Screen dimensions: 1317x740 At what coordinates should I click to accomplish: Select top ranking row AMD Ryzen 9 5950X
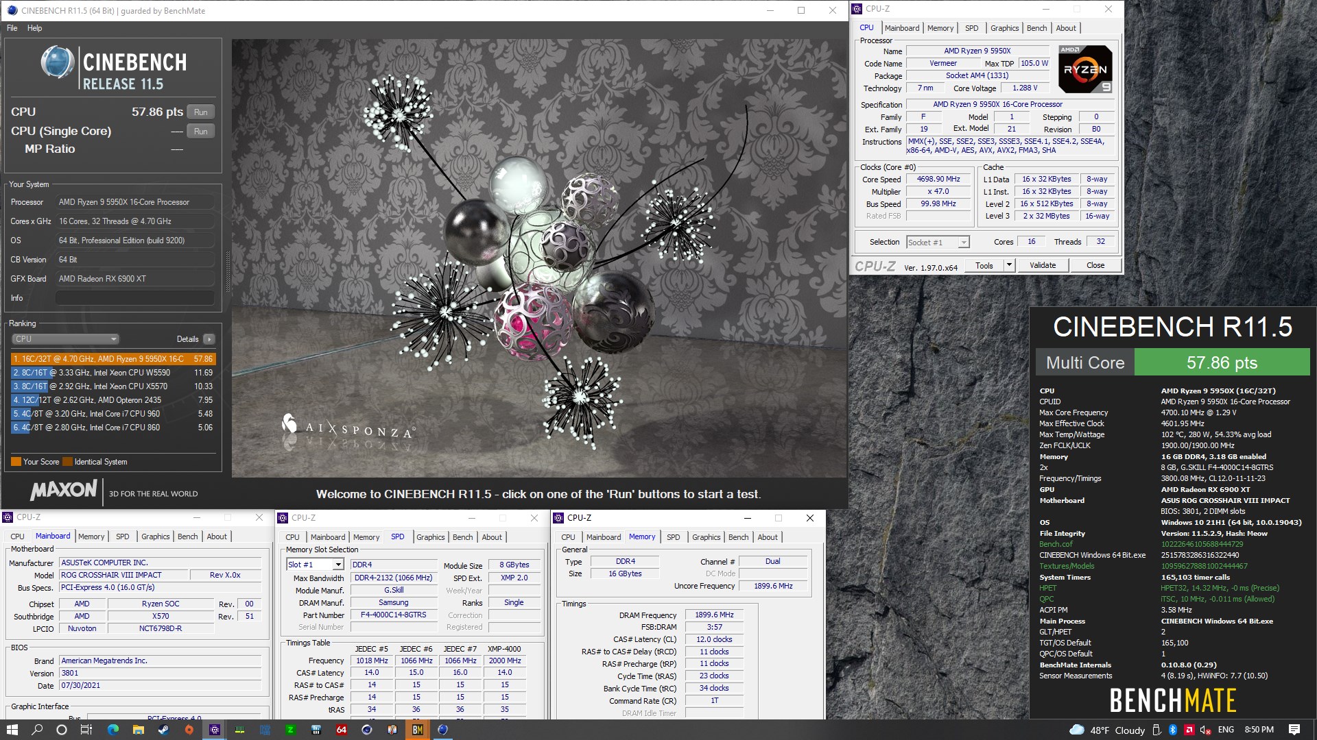pyautogui.click(x=113, y=359)
